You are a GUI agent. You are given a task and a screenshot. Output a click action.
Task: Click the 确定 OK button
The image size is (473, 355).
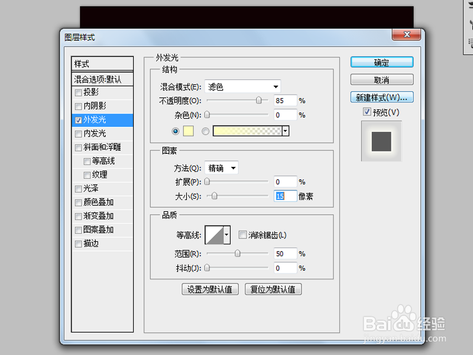coord(382,63)
